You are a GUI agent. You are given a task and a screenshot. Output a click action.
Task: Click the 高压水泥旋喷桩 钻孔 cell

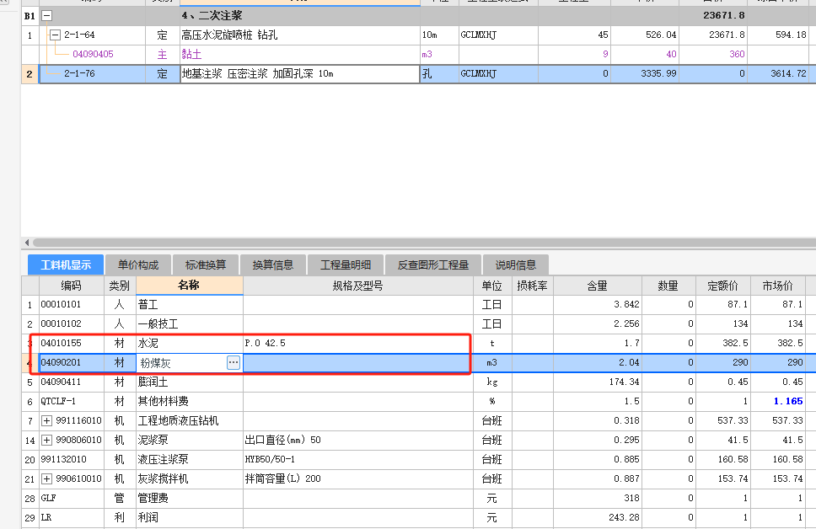click(x=300, y=35)
